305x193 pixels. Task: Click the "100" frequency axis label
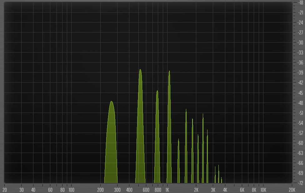click(71, 190)
